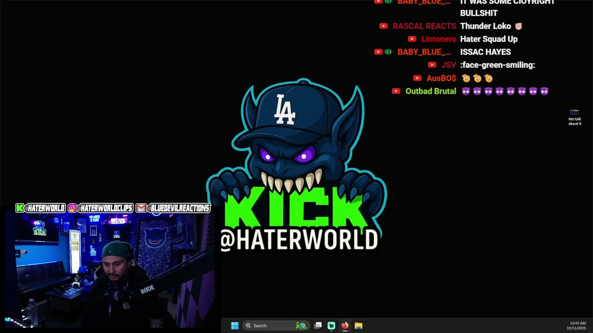The height and width of the screenshot is (333, 593).
Task: Click the green member badge beside BABY_BLUE ISSAC HAYES
Action: [x=388, y=52]
